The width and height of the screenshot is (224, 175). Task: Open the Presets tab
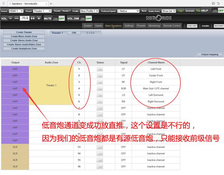pyautogui.click(x=141, y=26)
